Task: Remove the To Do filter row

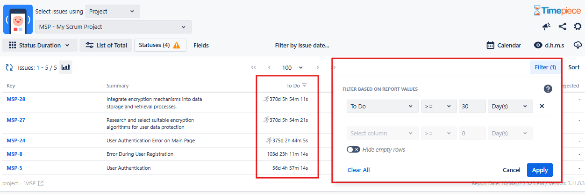Action: tap(542, 106)
